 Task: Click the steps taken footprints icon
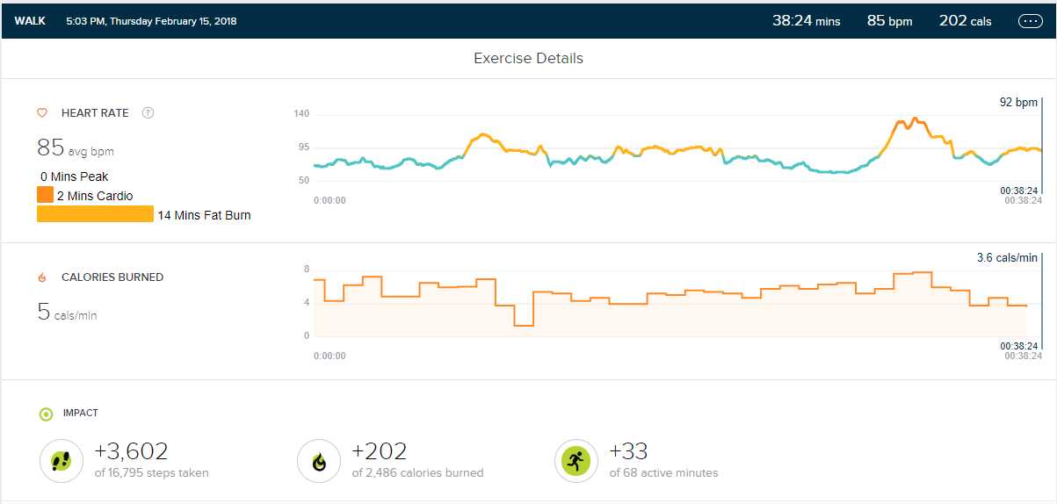[62, 461]
